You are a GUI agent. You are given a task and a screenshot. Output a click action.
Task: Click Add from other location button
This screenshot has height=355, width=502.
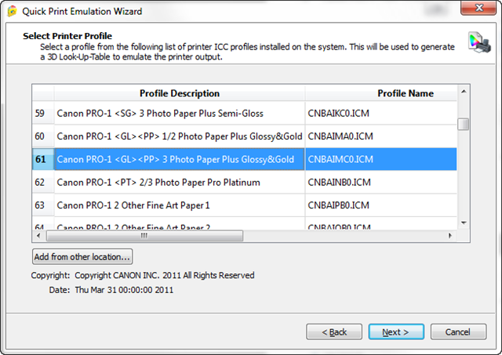(82, 257)
